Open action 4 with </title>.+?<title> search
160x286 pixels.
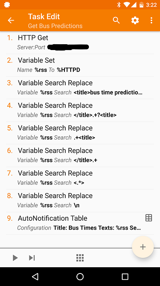(80, 110)
